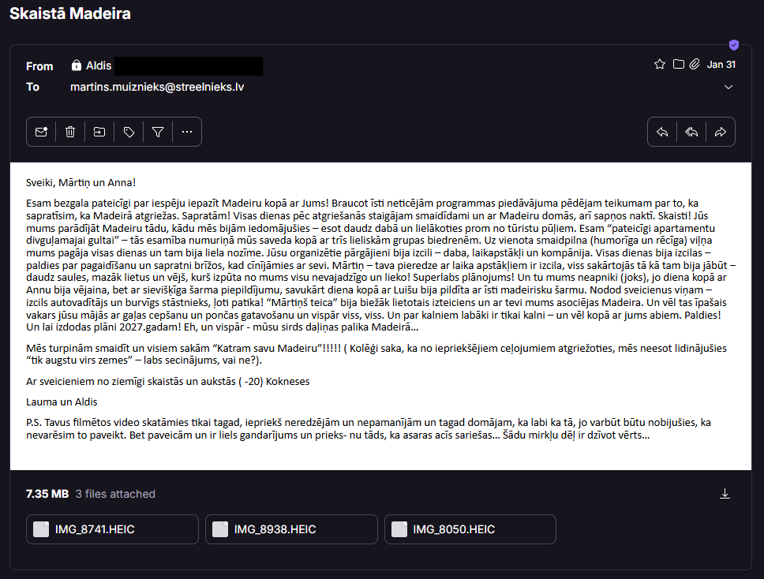Click the folder icon next to the star

tap(678, 64)
